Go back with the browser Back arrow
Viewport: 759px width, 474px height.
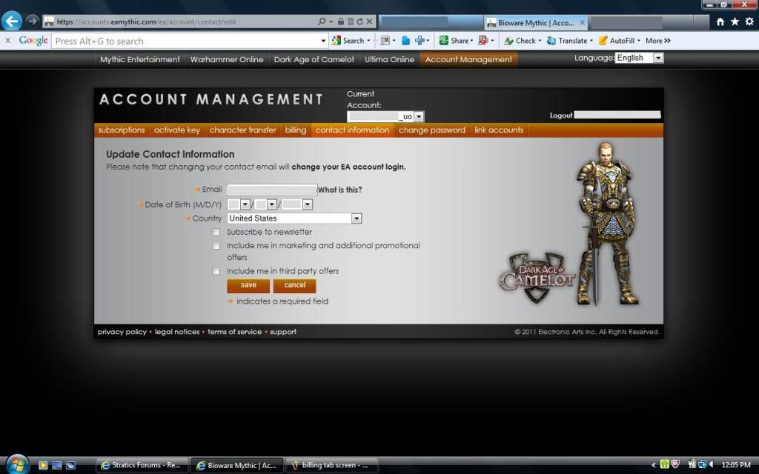pos(12,21)
